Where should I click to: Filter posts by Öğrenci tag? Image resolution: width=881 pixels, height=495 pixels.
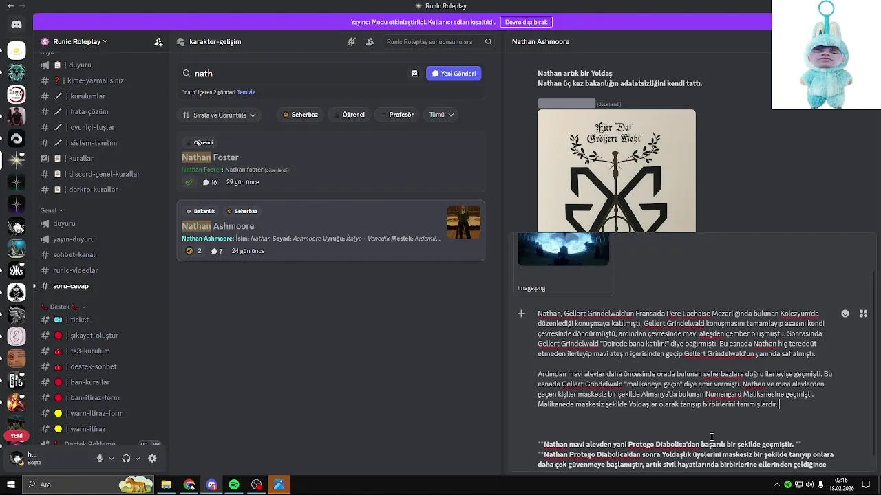(x=349, y=115)
